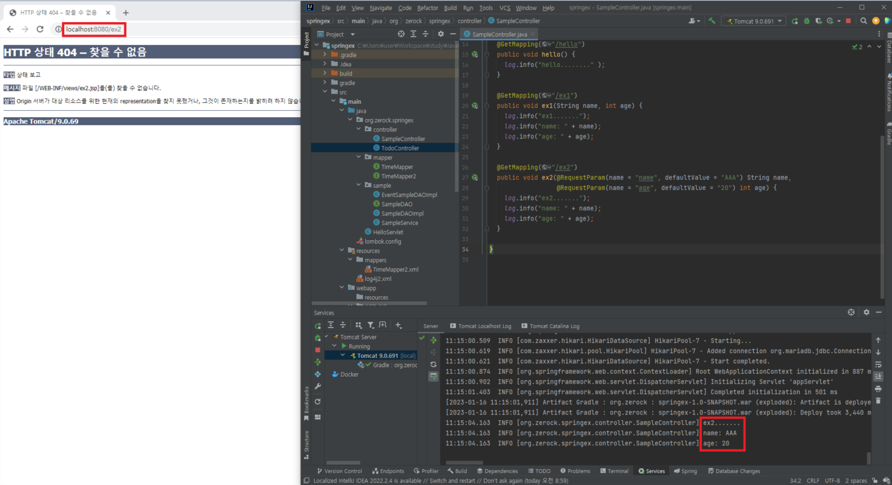Screen dimensions: 892x485
Task: Collapse the Running node in Services tree
Action: pos(335,346)
